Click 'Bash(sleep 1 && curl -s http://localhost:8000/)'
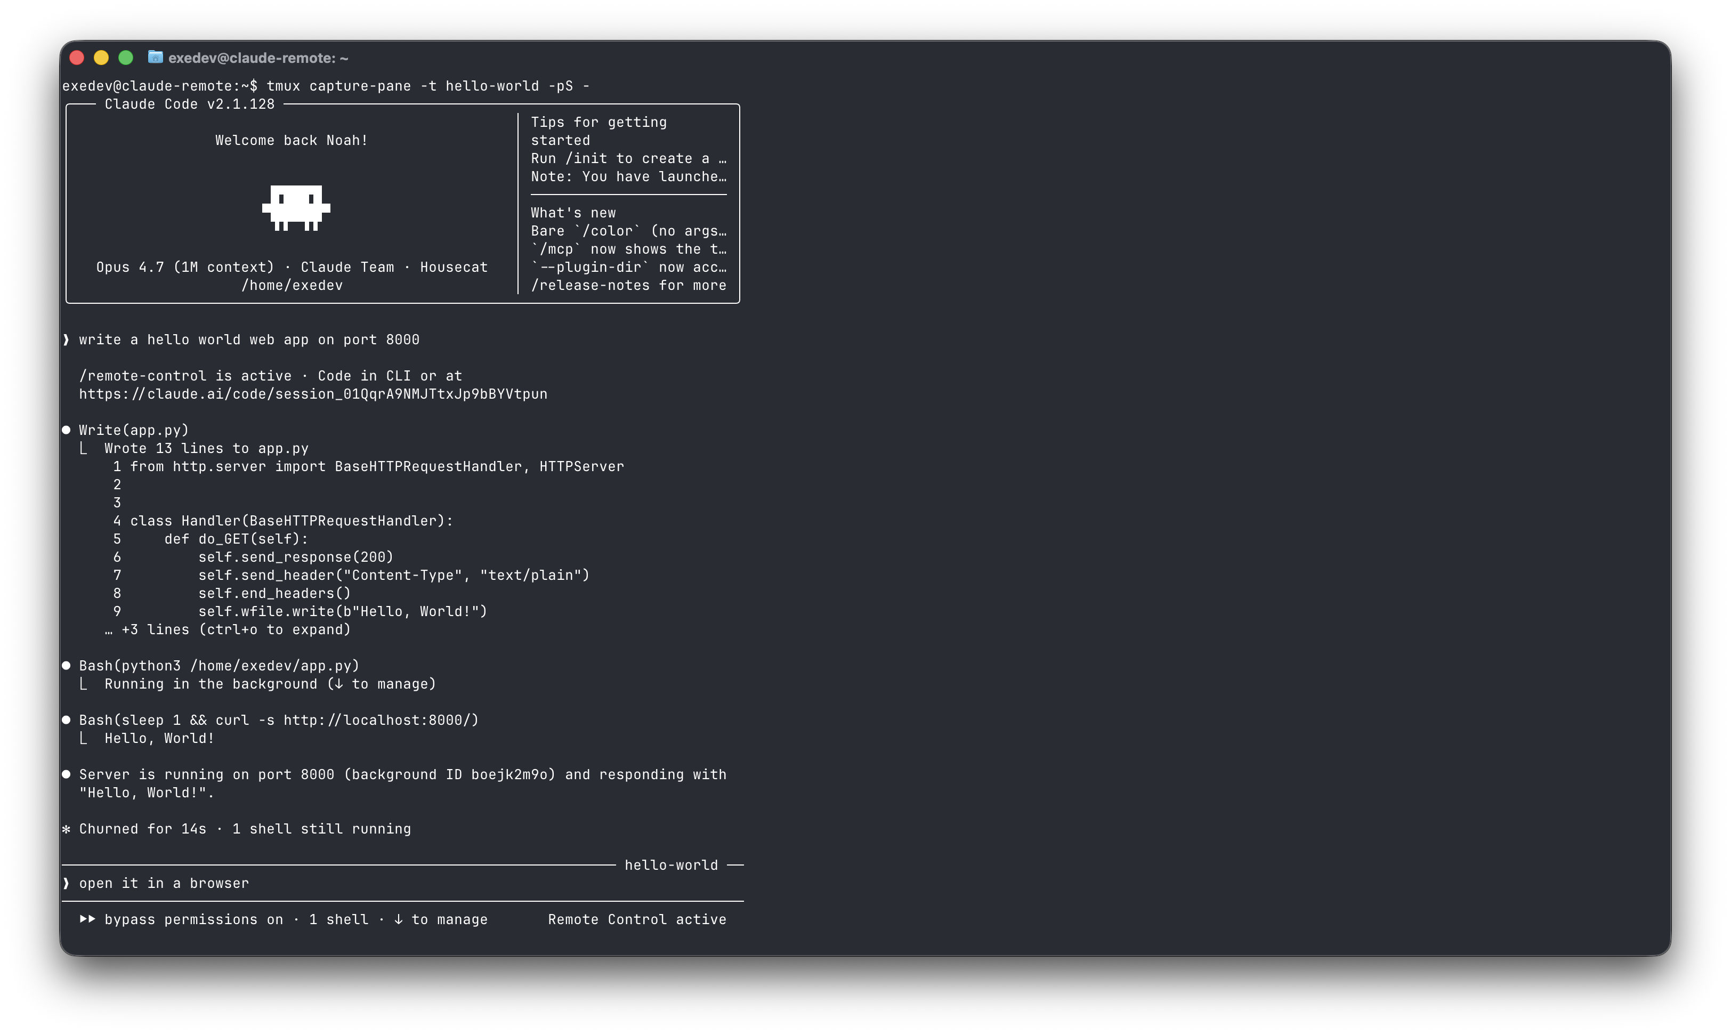 coord(279,721)
